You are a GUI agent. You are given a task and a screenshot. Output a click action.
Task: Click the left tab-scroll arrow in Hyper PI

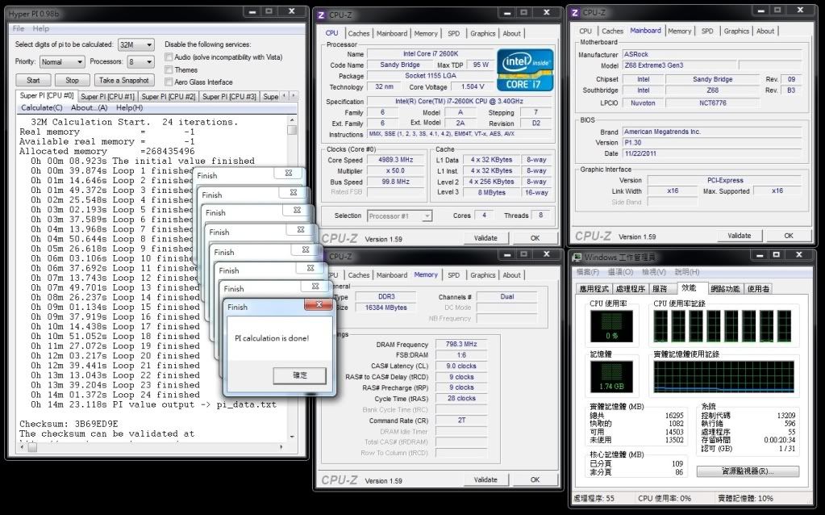point(284,96)
